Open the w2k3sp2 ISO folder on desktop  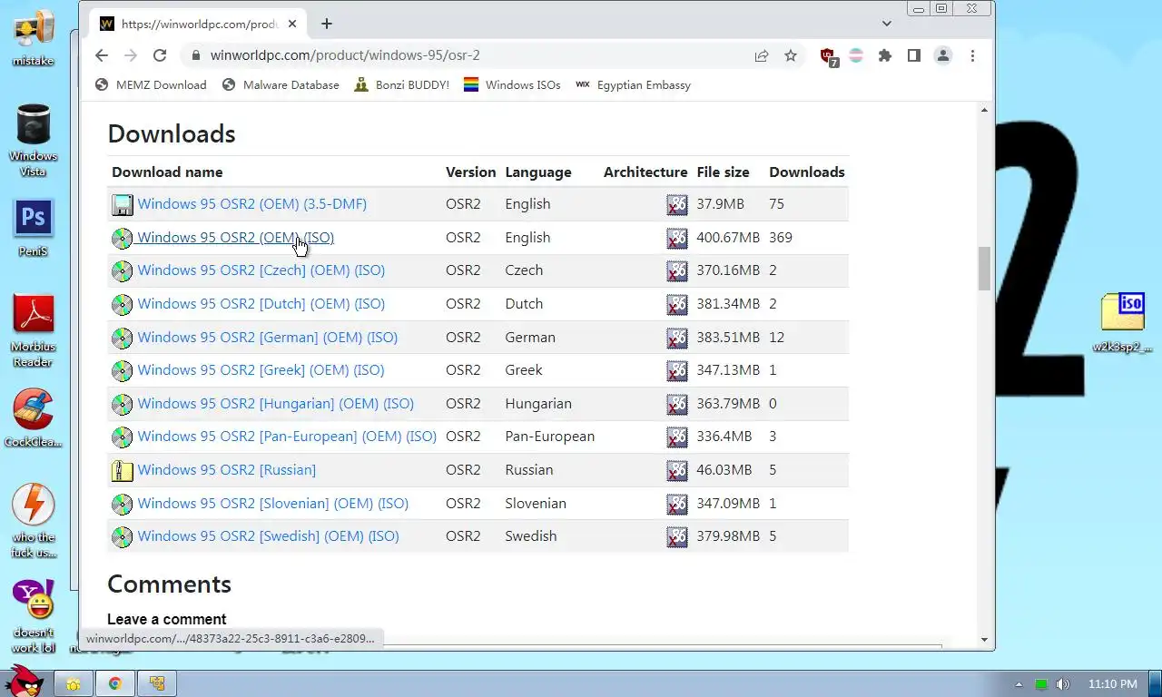coord(1122,322)
